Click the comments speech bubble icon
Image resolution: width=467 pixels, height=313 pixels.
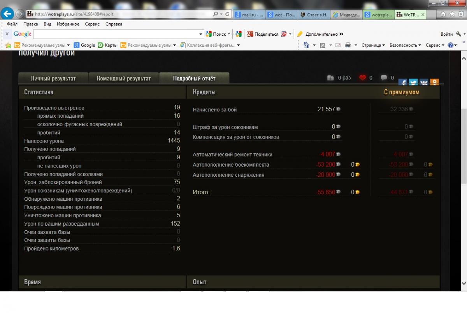(x=384, y=78)
